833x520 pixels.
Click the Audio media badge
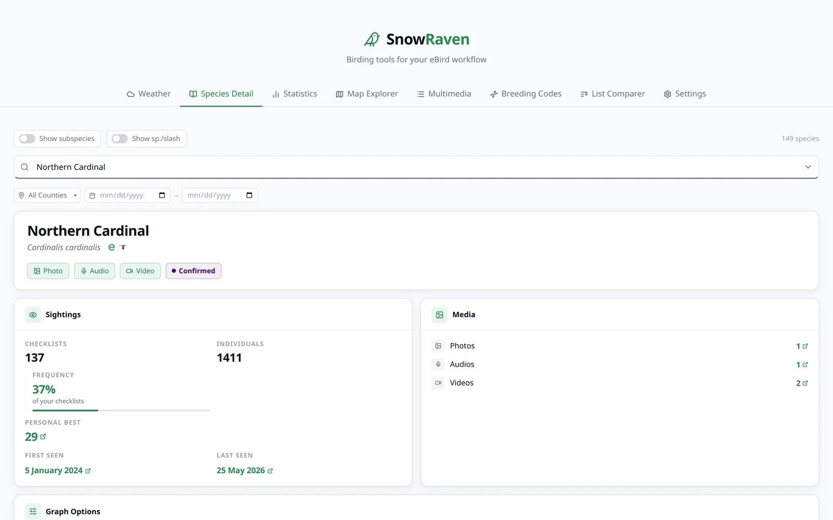95,271
